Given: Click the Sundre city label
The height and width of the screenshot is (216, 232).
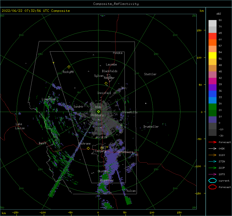Looking at the screenshot, I should [78, 107].
